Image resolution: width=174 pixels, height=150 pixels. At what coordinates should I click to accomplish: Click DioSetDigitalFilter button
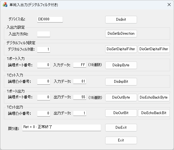[121, 49]
